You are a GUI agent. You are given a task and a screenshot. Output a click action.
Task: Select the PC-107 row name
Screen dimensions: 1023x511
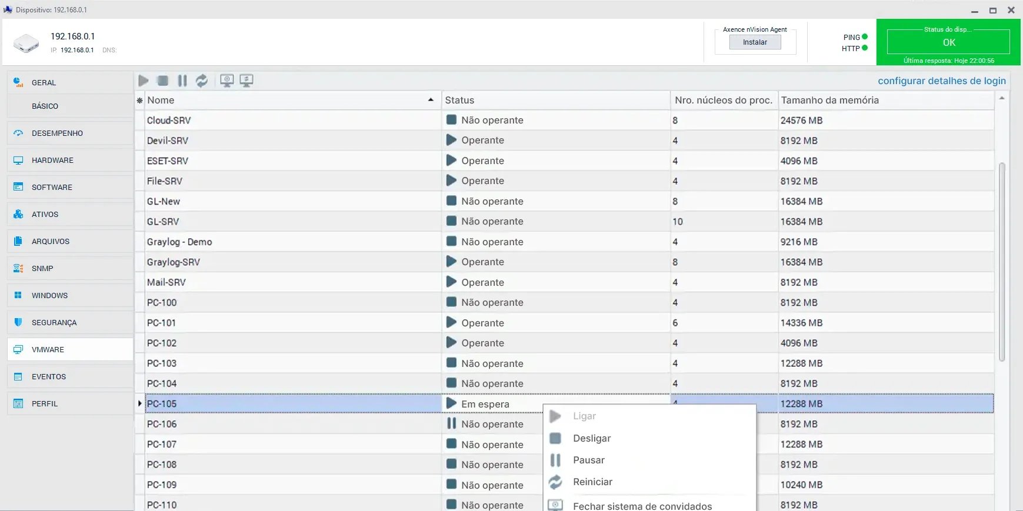pos(162,444)
